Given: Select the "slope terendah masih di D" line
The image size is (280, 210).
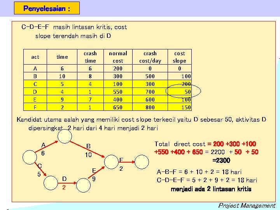Looking at the screenshot, I should click(73, 36).
